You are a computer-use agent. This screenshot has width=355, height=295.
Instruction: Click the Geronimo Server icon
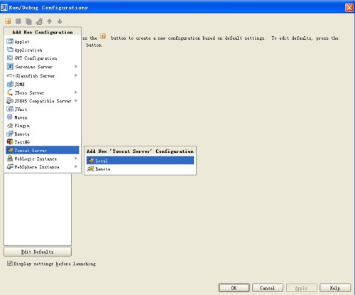pos(10,67)
